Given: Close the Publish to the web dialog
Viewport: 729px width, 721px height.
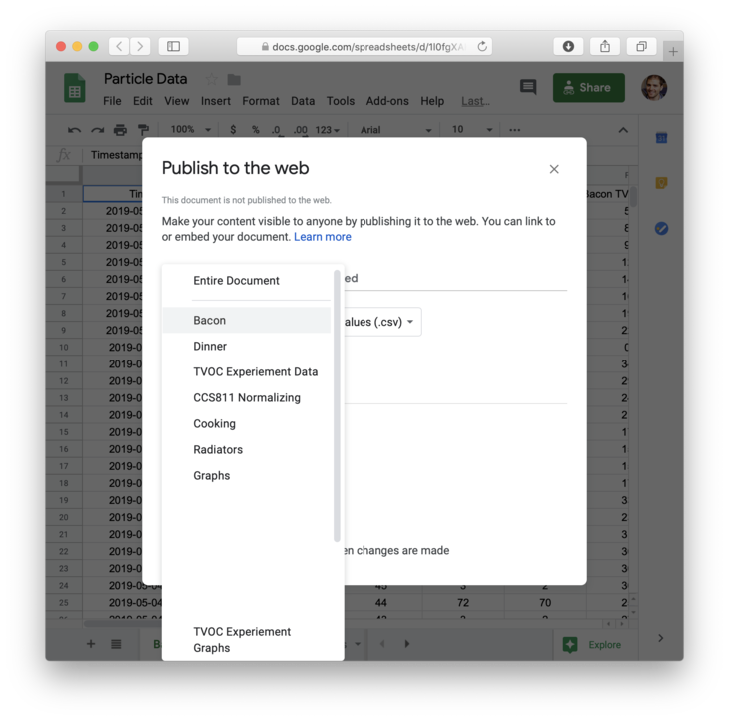Looking at the screenshot, I should (x=554, y=169).
